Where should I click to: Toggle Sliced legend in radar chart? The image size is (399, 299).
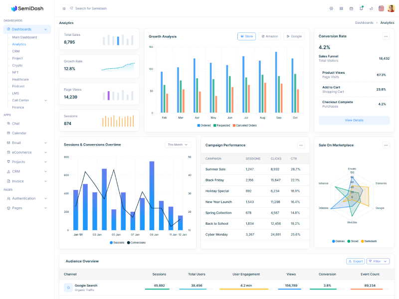click(x=353, y=241)
